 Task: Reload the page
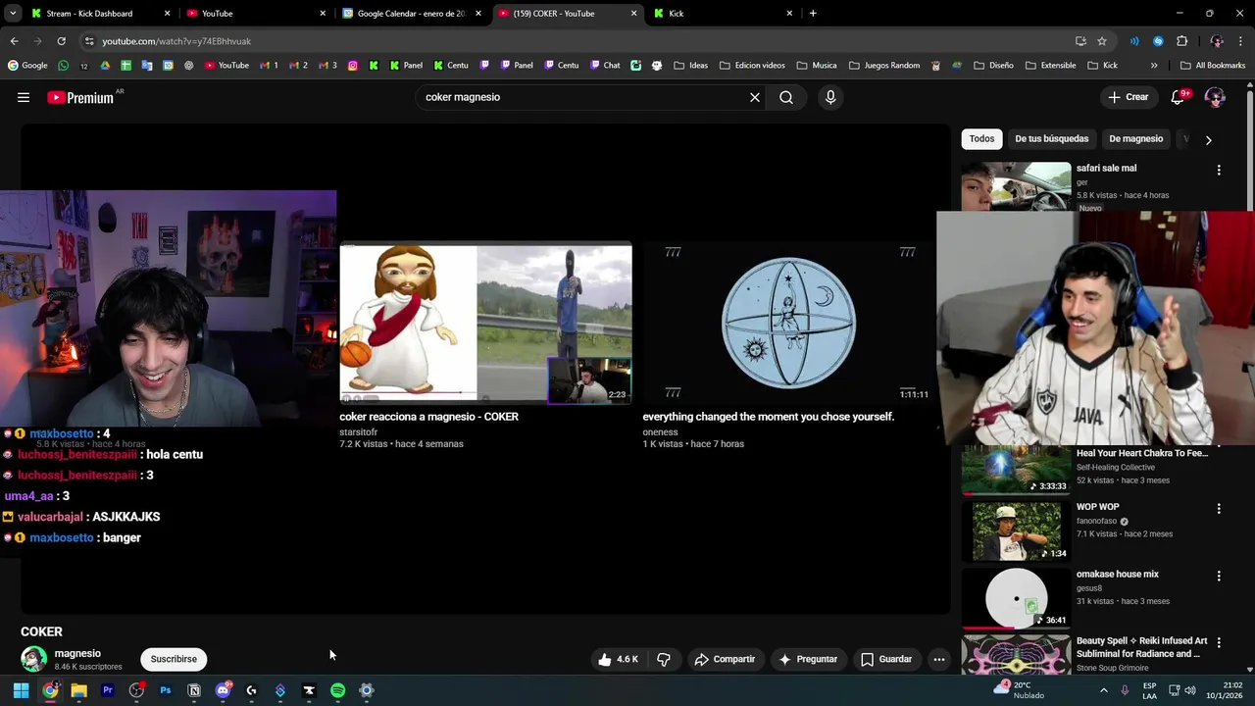(x=61, y=41)
